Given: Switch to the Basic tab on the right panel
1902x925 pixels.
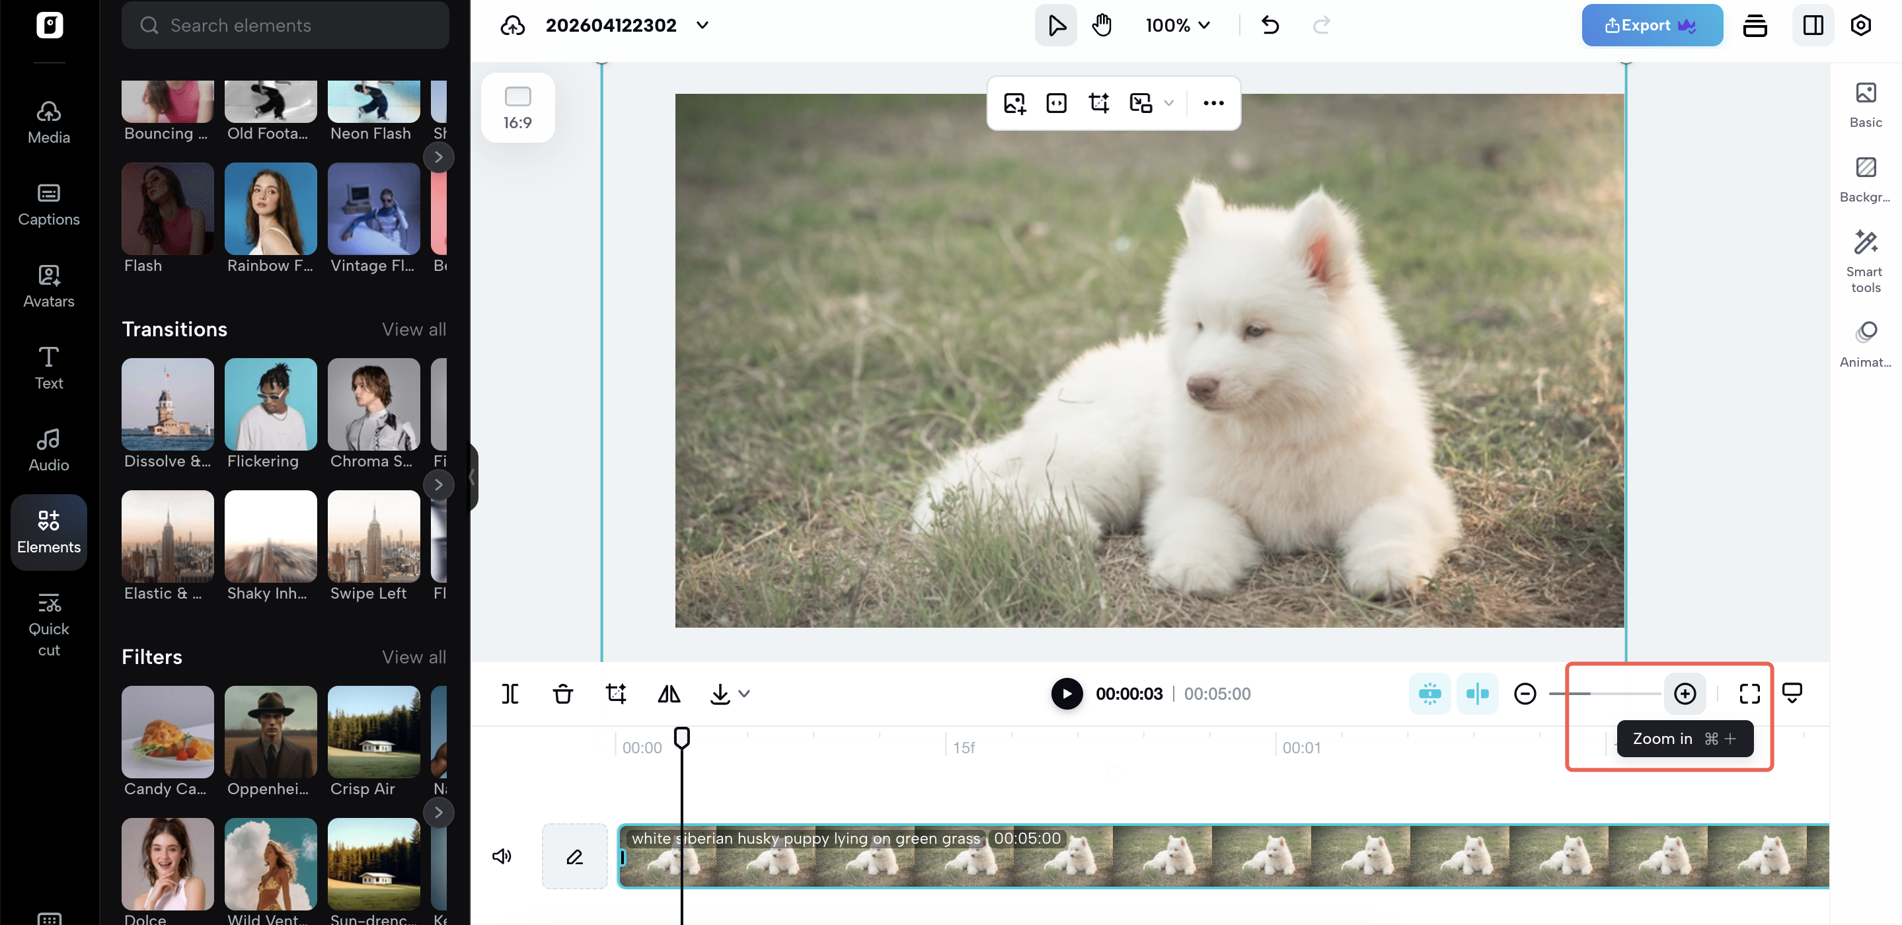Looking at the screenshot, I should coord(1866,106).
